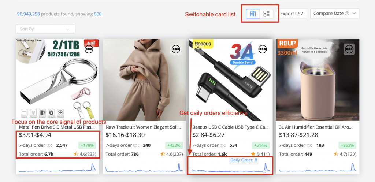Image resolution: width=375 pixels, height=182 pixels.
Task: Open Metal Pen Drive 3.0 product title
Action: pyautogui.click(x=57, y=127)
